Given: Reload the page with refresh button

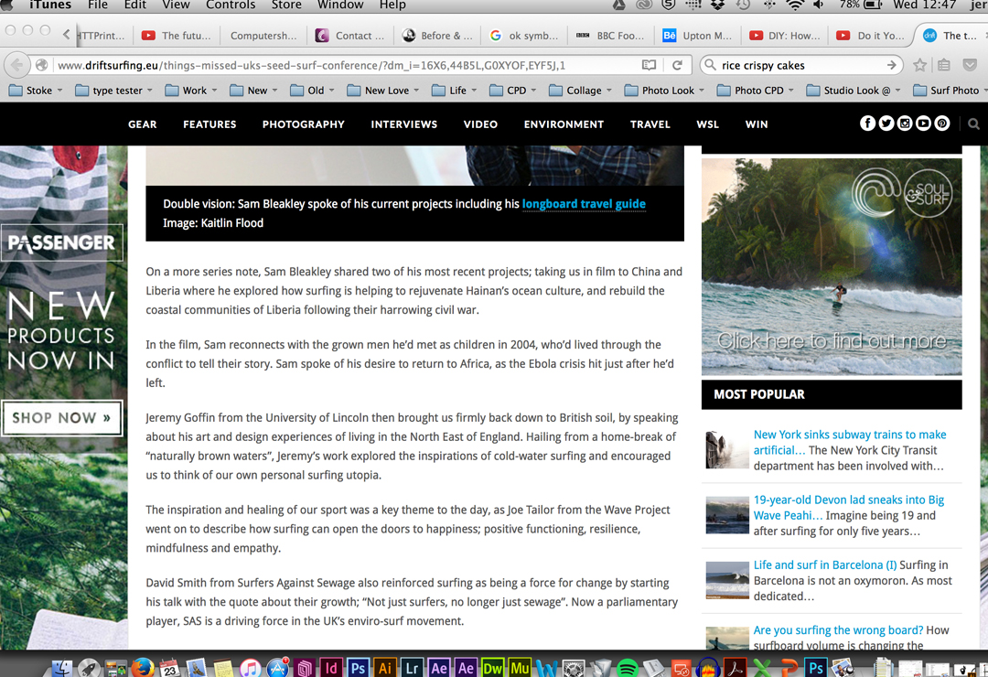Looking at the screenshot, I should click(677, 65).
